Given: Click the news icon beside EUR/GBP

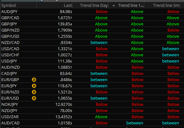Looking at the screenshot, I should [x=34, y=80].
